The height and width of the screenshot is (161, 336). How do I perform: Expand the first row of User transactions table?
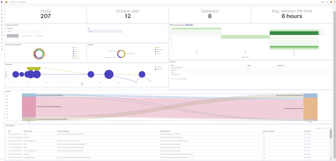pyautogui.click(x=6, y=134)
